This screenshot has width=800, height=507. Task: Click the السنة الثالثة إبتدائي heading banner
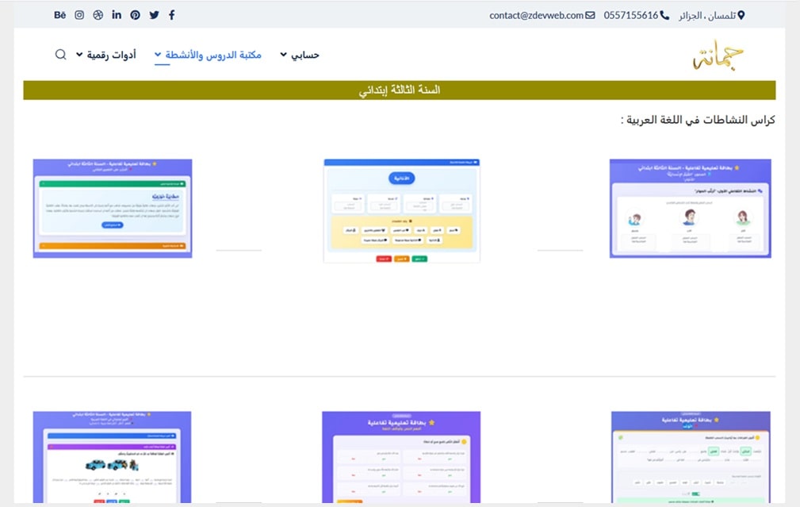(x=400, y=90)
